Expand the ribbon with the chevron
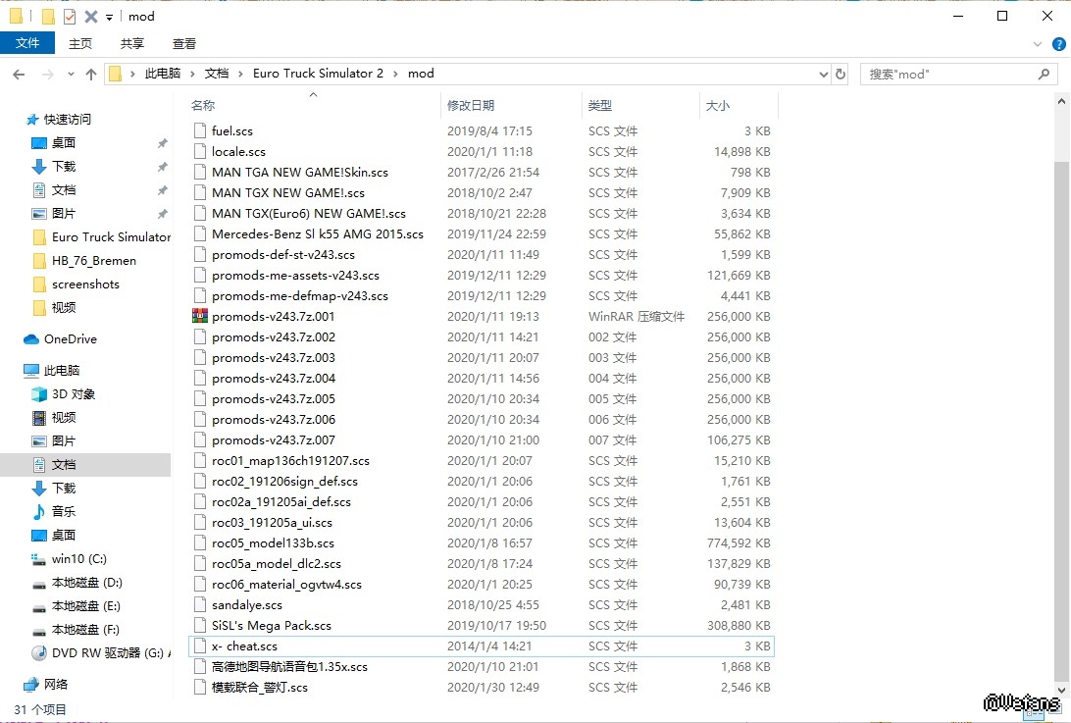This screenshot has height=723, width=1071. point(1038,44)
